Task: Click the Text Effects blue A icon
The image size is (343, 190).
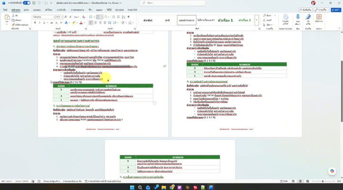Action: pyautogui.click(x=66, y=23)
